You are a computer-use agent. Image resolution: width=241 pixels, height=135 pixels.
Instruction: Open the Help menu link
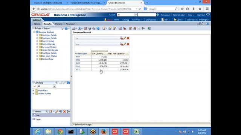191,15
